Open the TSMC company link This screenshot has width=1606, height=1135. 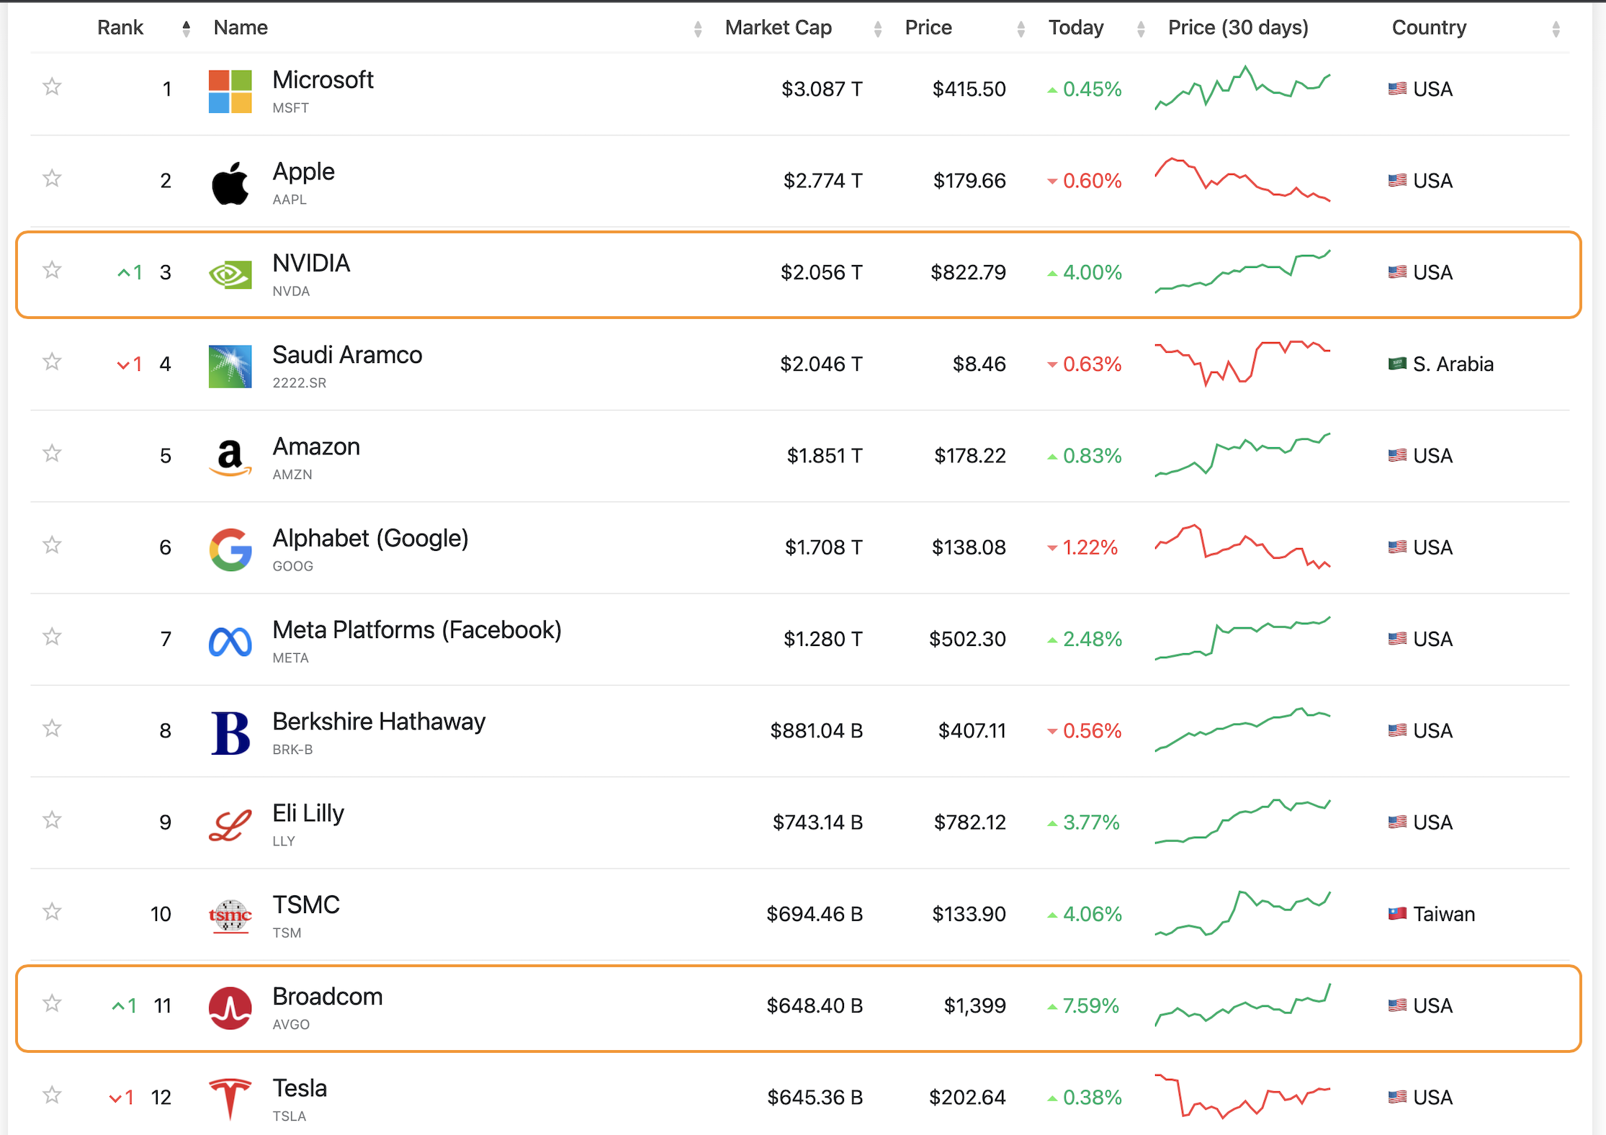pos(305,905)
